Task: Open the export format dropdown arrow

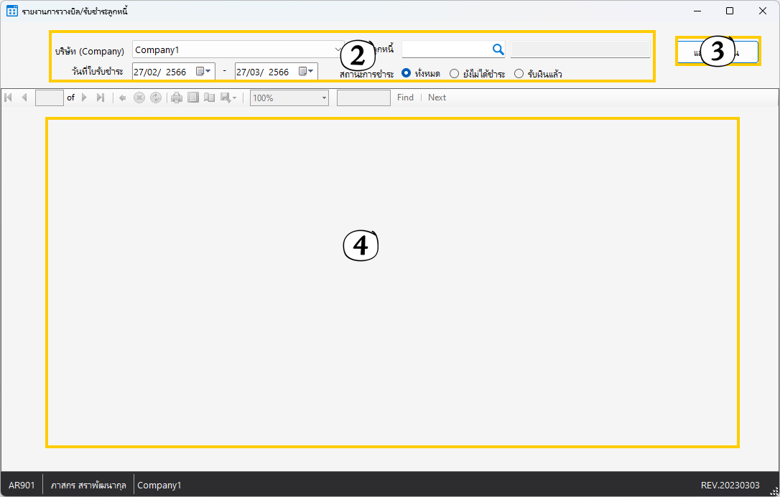Action: (234, 98)
